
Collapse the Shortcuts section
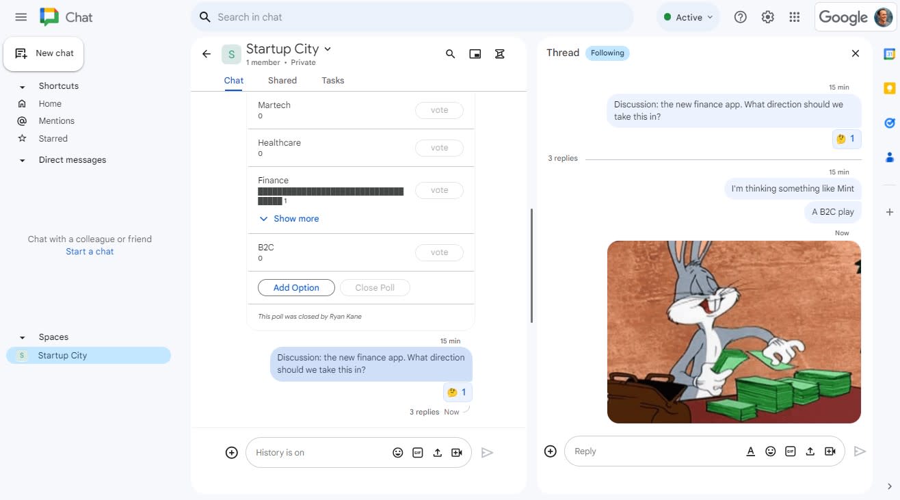tap(22, 86)
